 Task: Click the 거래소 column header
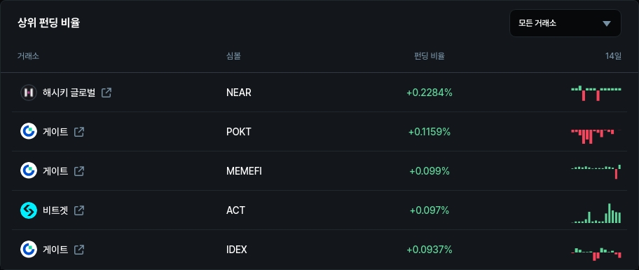28,56
